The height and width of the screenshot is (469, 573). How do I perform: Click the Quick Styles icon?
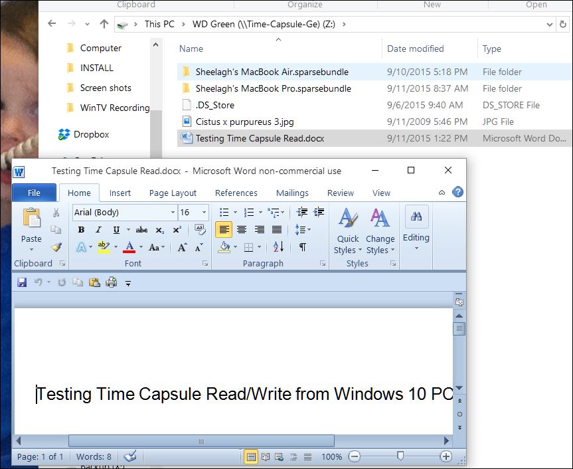[347, 218]
